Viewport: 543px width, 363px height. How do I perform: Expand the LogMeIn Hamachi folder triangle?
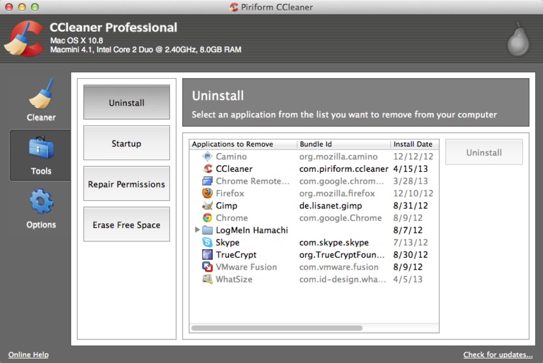pos(197,230)
